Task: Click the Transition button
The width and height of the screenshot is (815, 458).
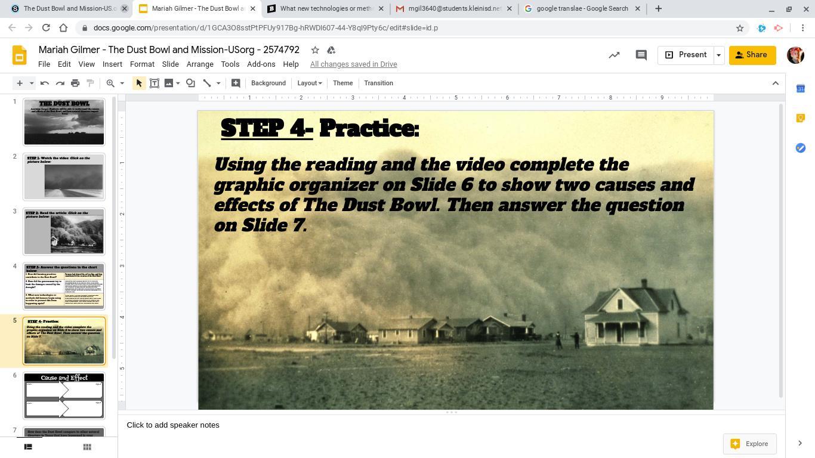Action: pos(379,83)
